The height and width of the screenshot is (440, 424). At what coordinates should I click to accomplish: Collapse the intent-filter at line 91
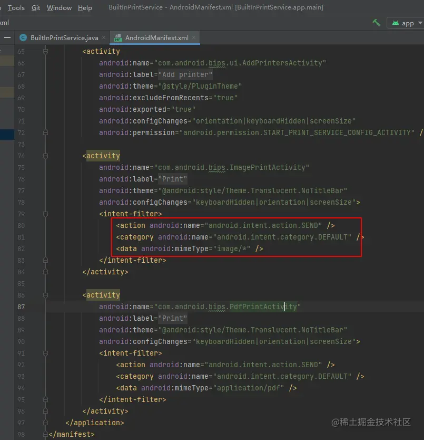tap(45, 353)
